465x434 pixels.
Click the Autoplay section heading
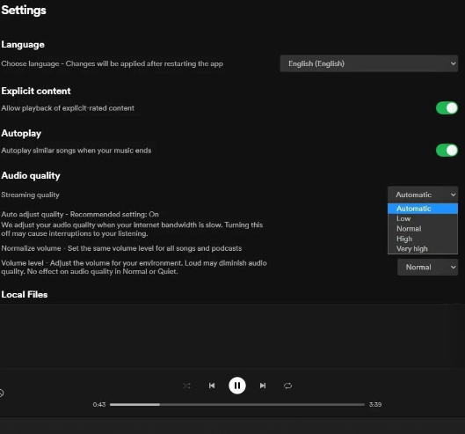[x=21, y=134]
